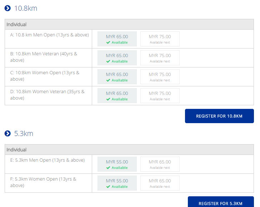Click Register for 5.3KM button
The image size is (260, 207).
point(221,202)
